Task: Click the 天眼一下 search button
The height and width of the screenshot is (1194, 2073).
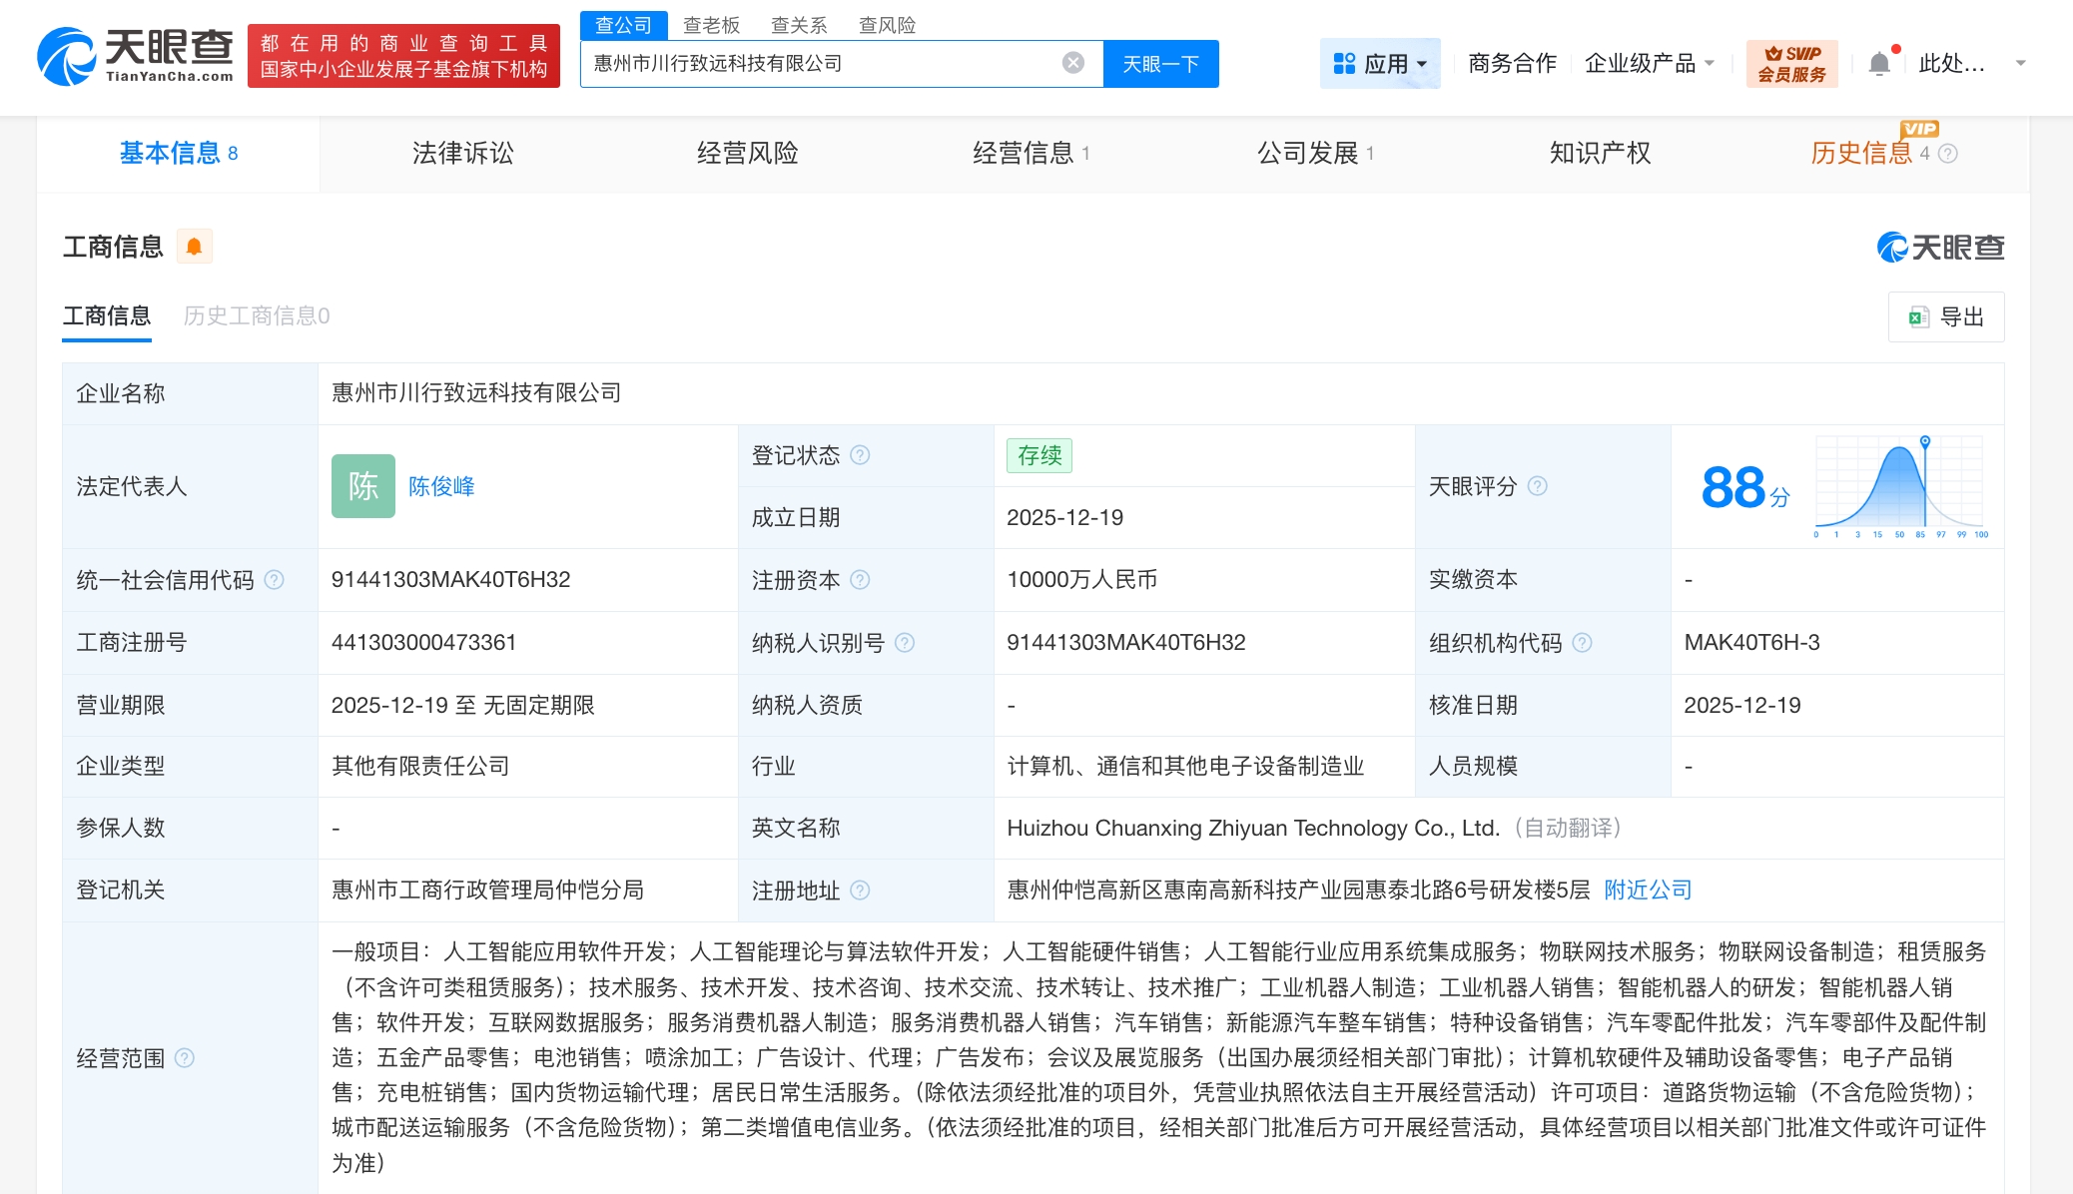Action: pos(1160,64)
